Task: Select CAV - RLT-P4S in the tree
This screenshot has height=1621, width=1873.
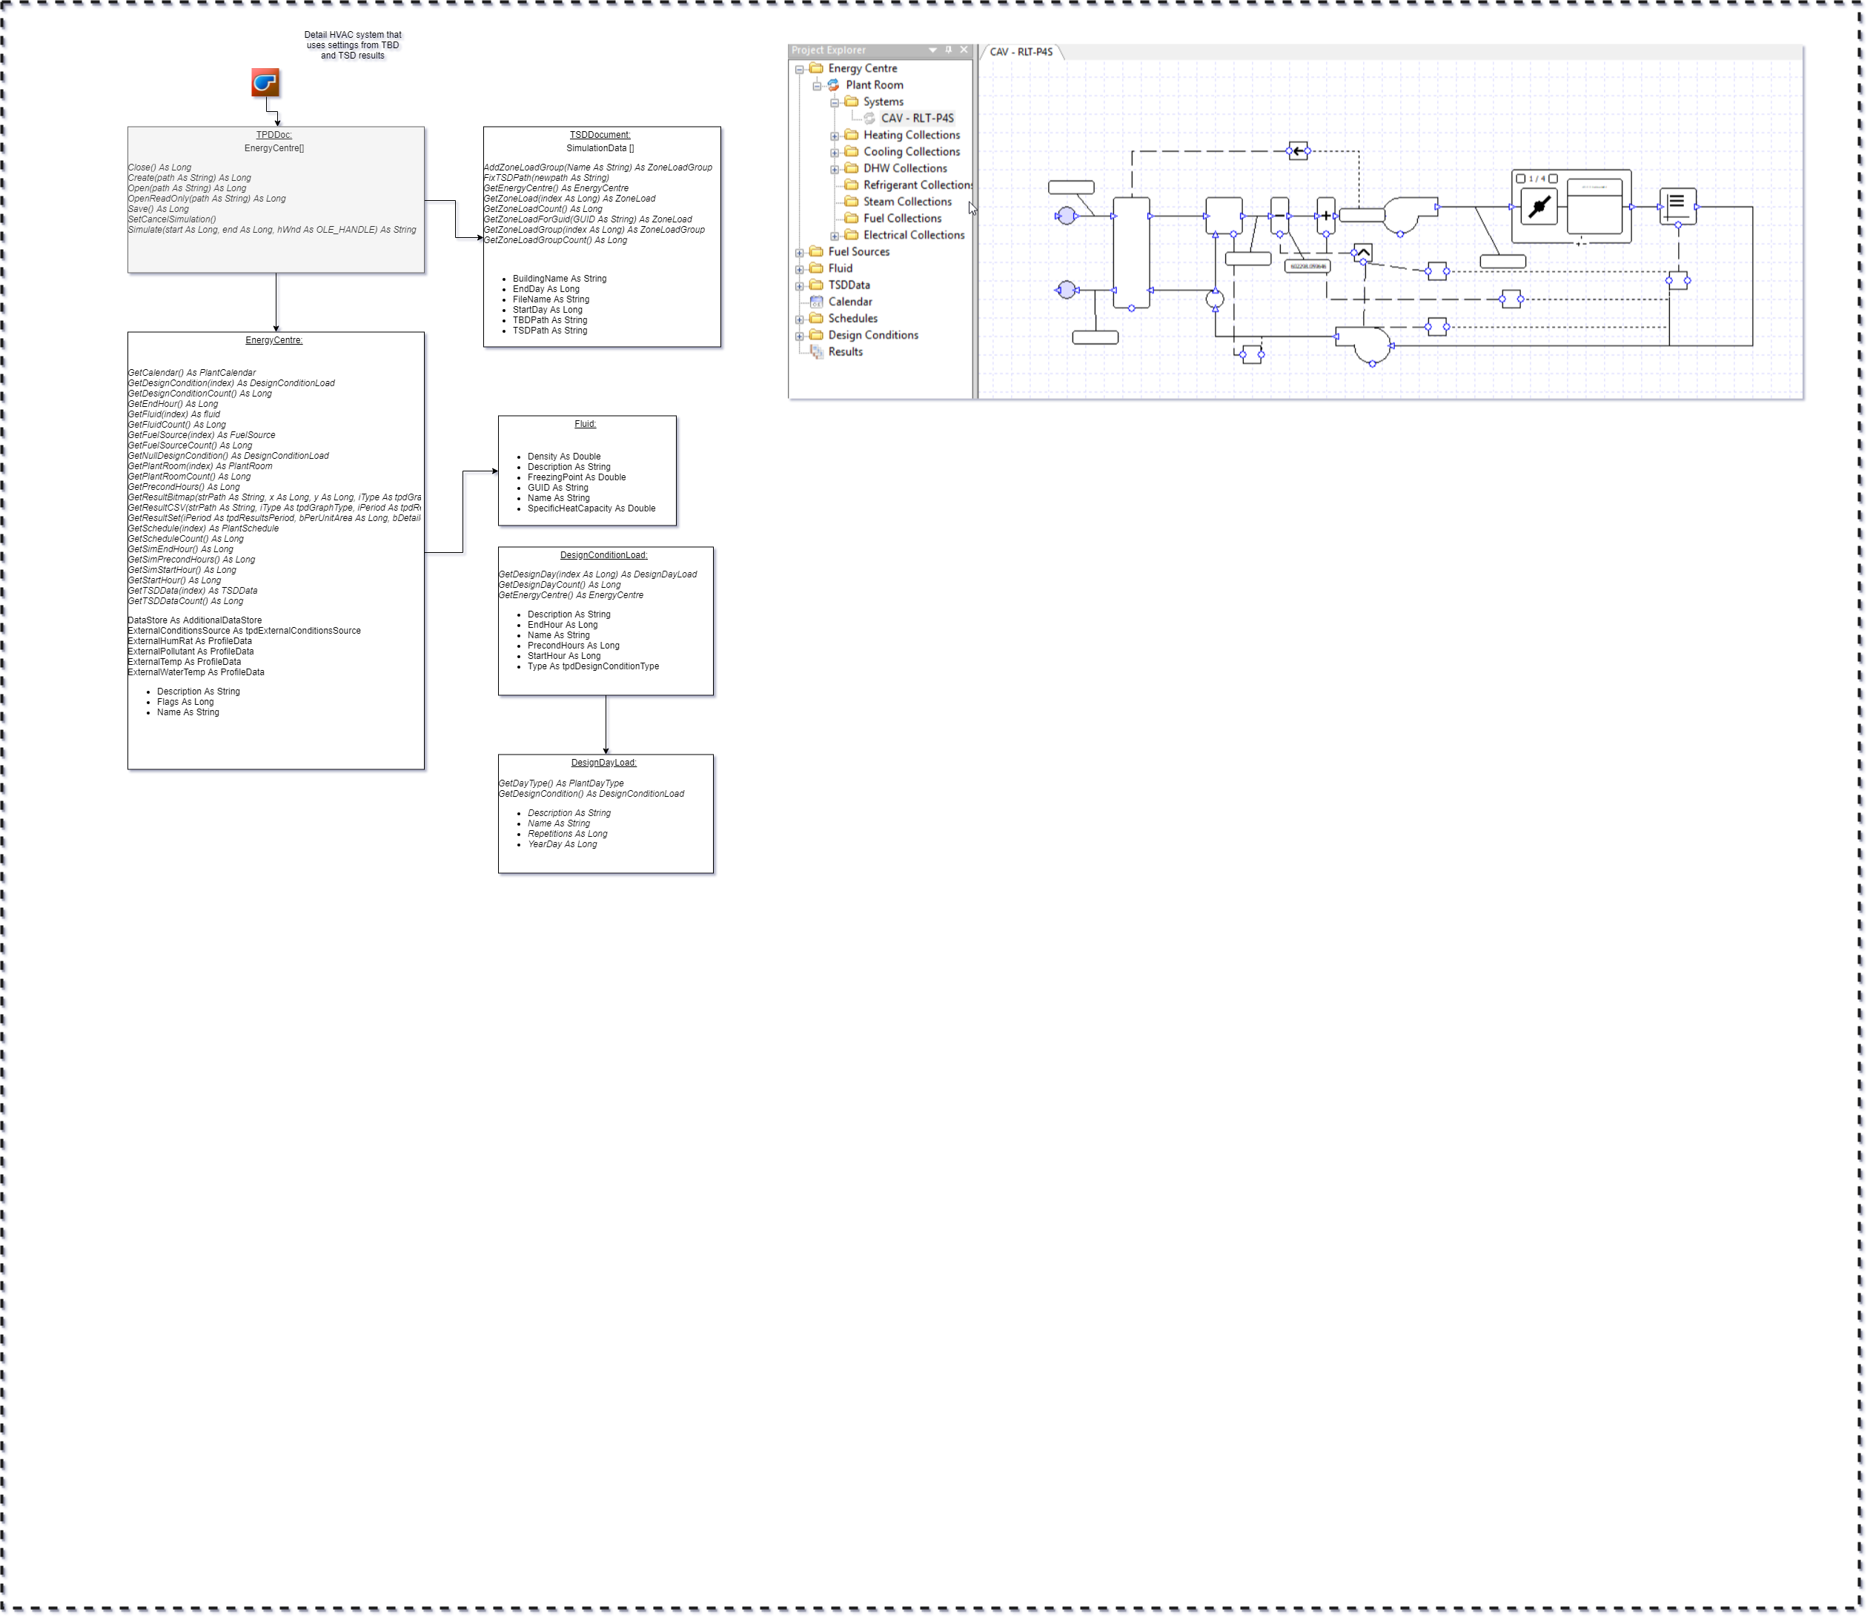Action: pos(917,119)
